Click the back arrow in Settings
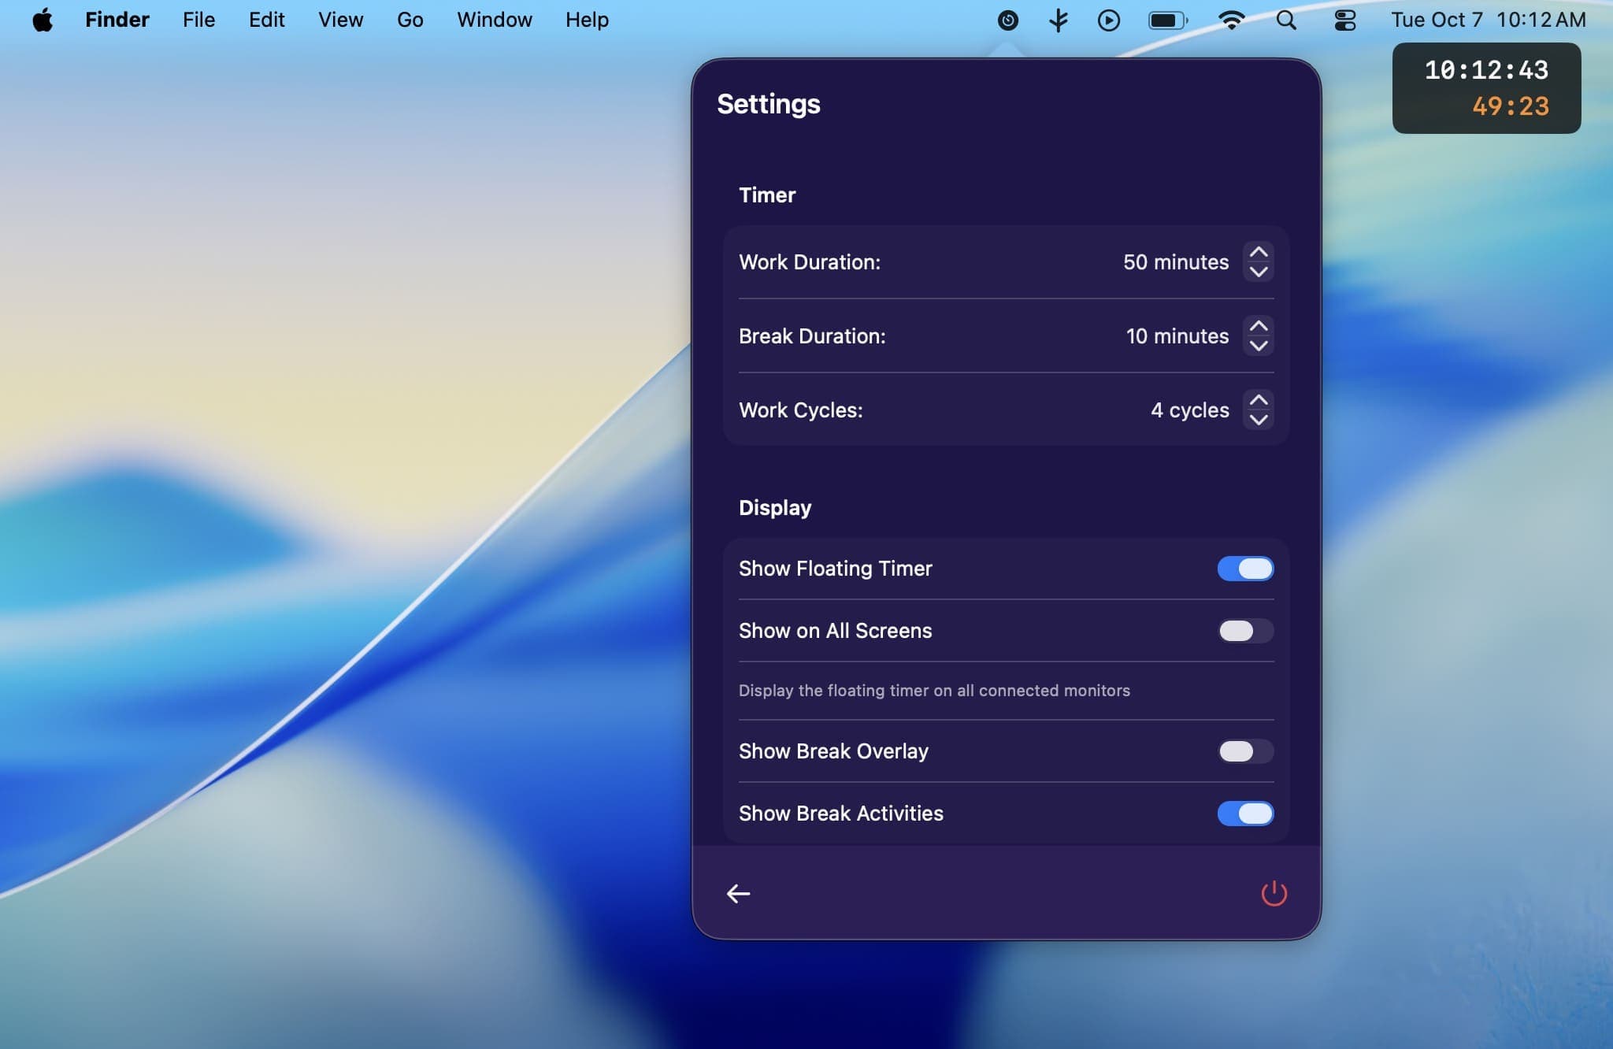1613x1049 pixels. [x=738, y=893]
